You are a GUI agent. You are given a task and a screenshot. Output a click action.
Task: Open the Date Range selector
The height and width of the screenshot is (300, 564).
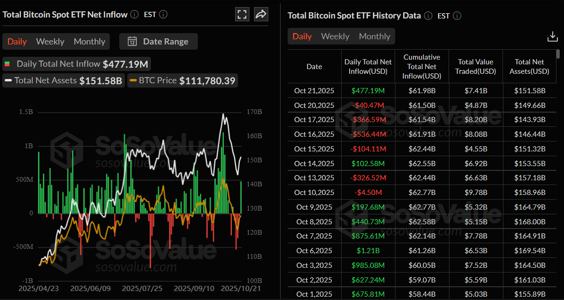(x=159, y=42)
